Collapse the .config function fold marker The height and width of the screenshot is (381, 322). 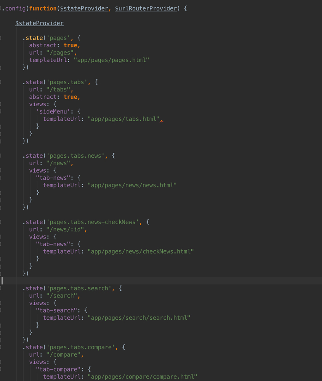click(1, 8)
